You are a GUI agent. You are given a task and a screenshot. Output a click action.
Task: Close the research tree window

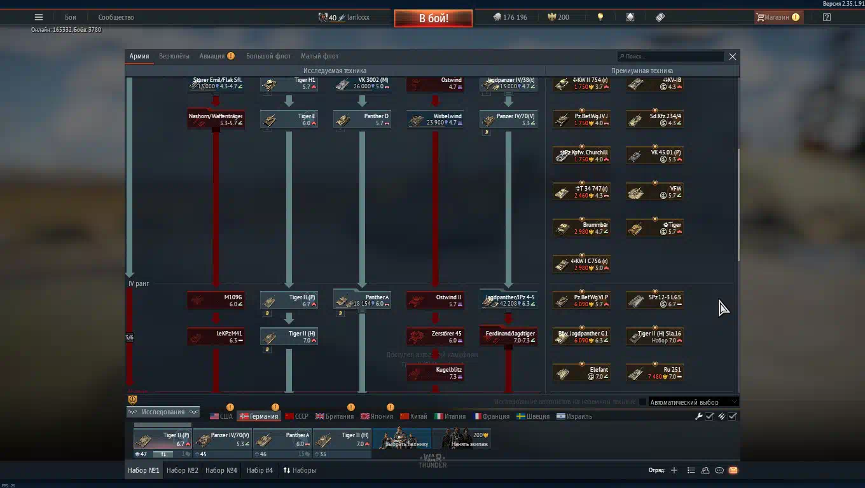733,57
